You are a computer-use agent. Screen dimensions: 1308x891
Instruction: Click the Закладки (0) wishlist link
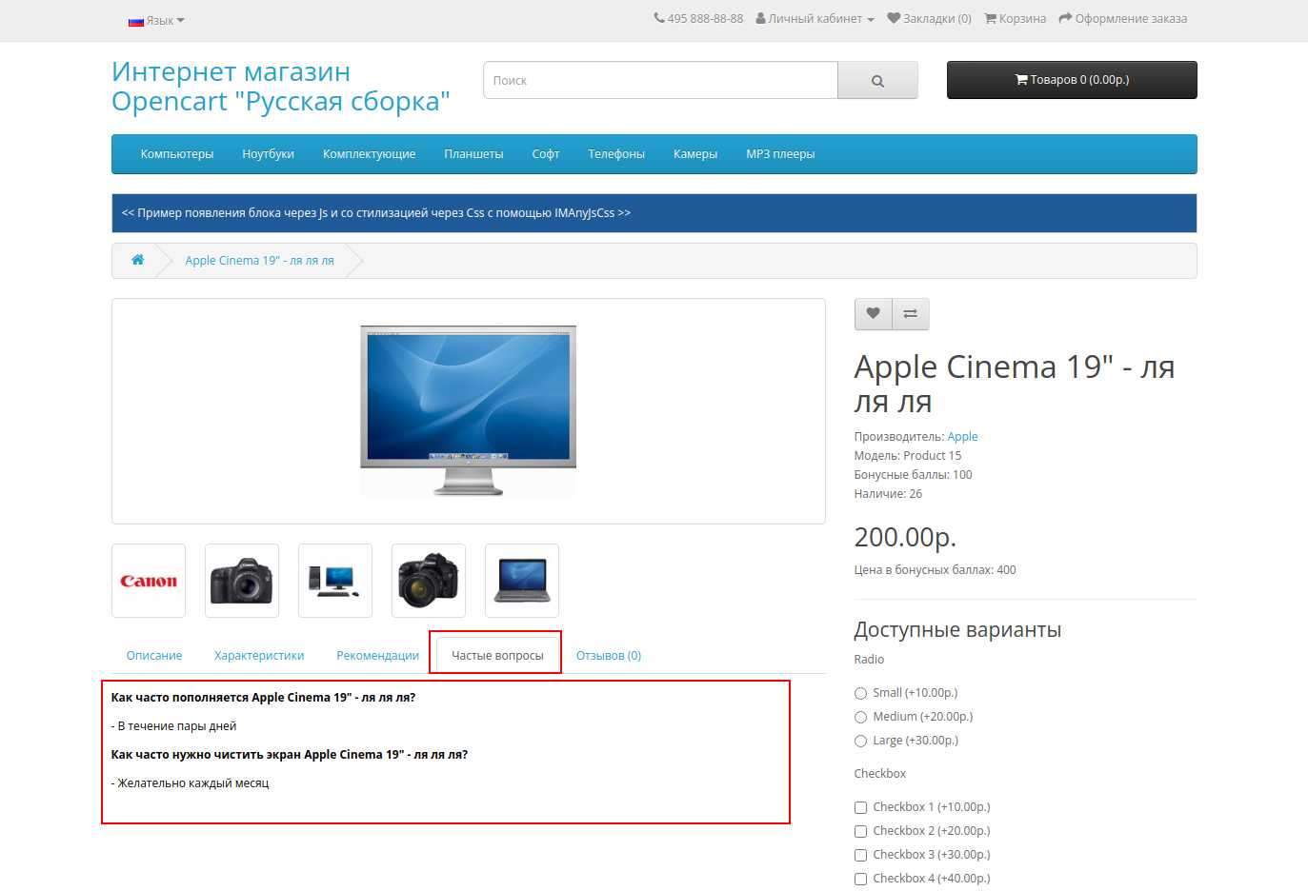929,18
